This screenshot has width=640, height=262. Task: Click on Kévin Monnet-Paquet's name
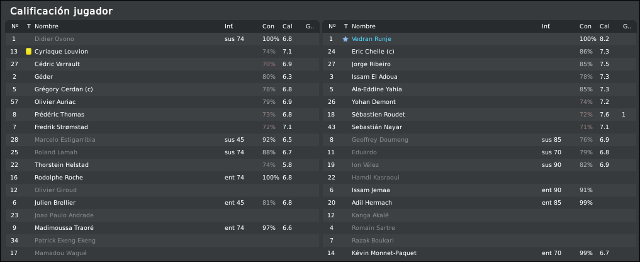click(384, 253)
